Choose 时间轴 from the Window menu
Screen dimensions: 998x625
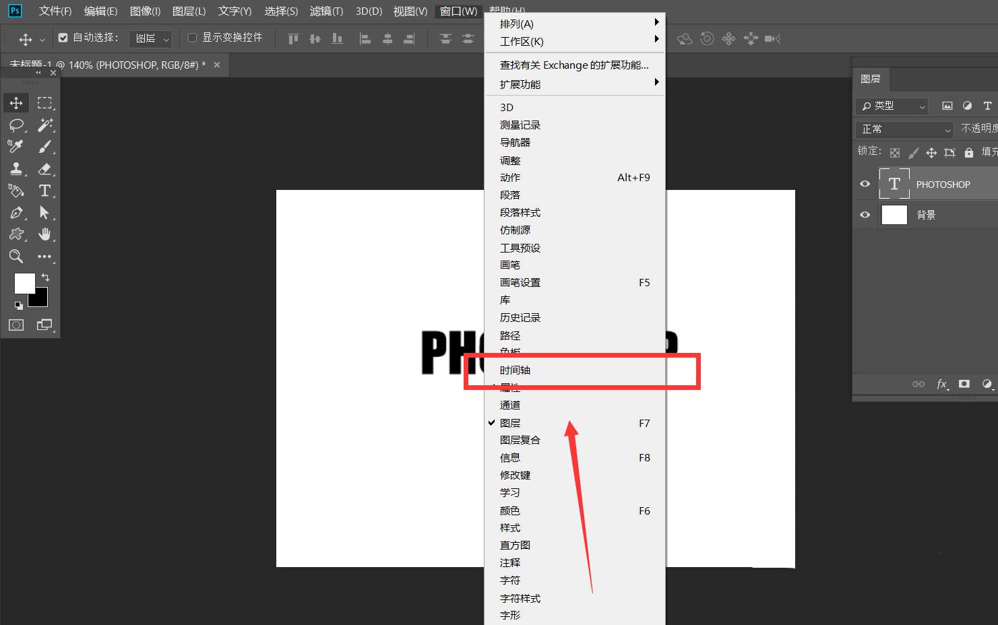click(516, 370)
